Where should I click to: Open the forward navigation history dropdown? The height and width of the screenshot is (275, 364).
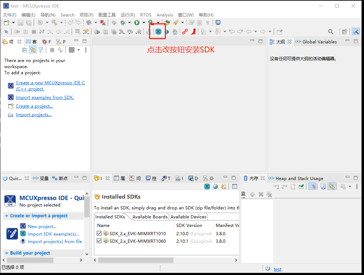point(270,32)
